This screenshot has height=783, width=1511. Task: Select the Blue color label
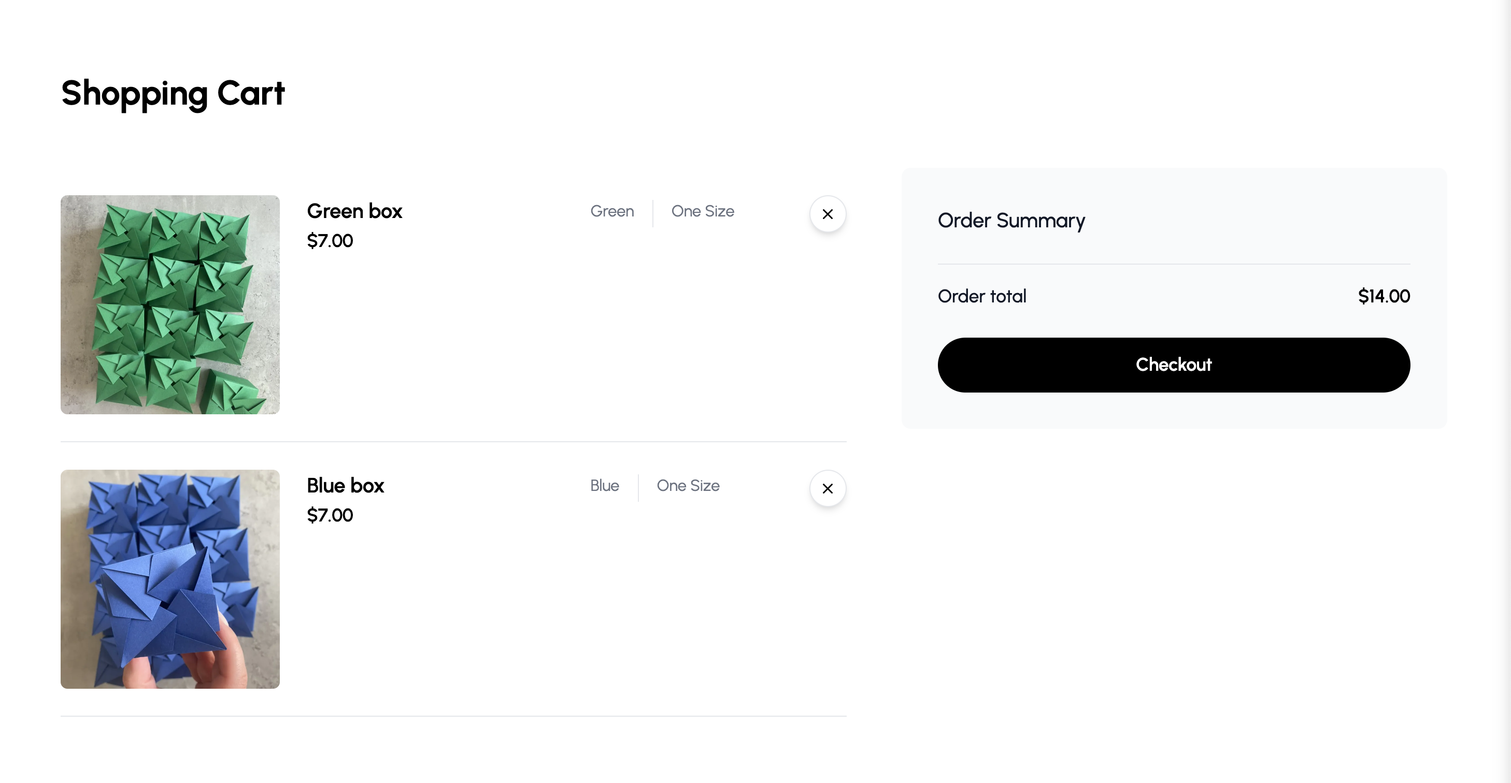[x=605, y=485]
